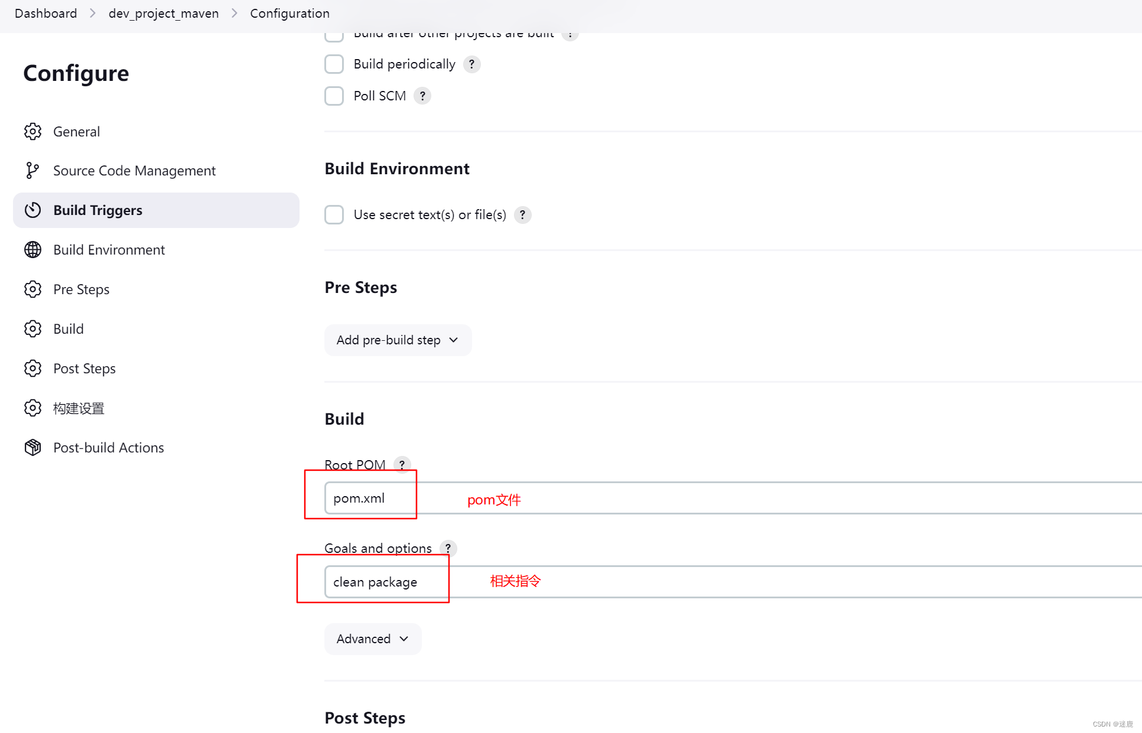Enable Poll SCM build trigger
1142x733 pixels.
tap(333, 96)
